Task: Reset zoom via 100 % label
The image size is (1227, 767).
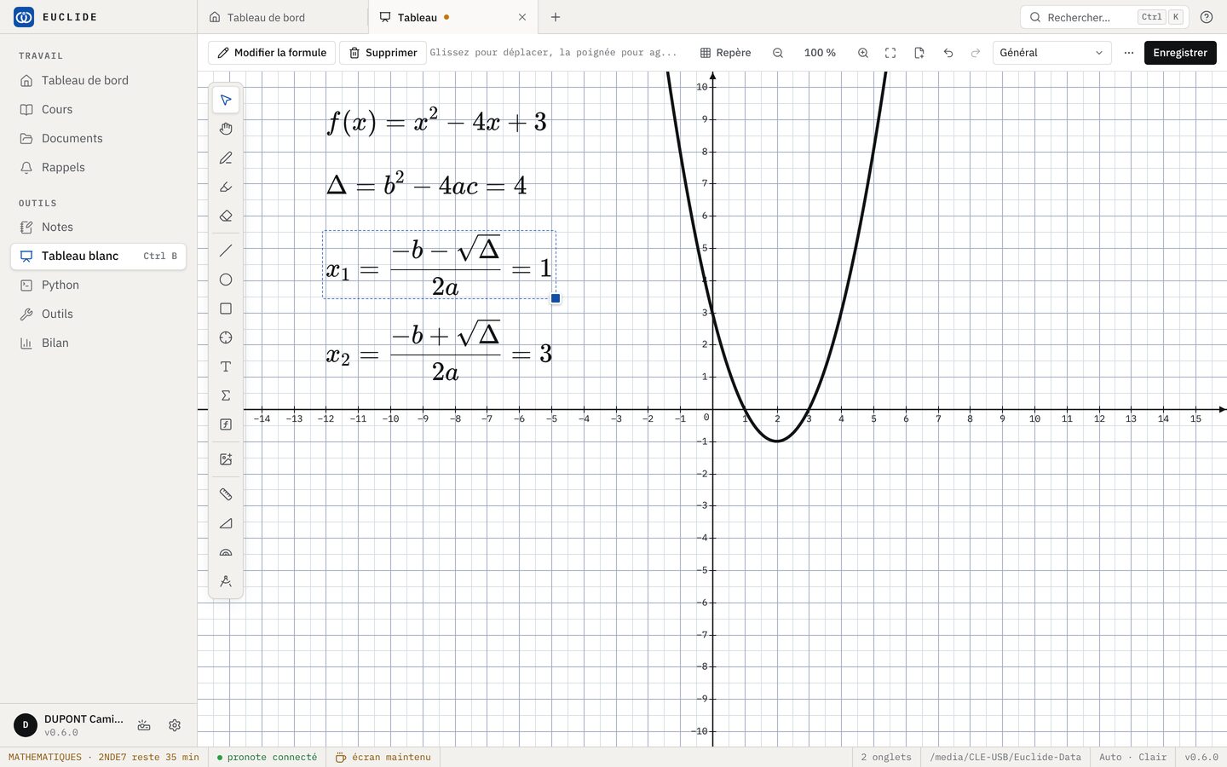Action: coord(820,53)
